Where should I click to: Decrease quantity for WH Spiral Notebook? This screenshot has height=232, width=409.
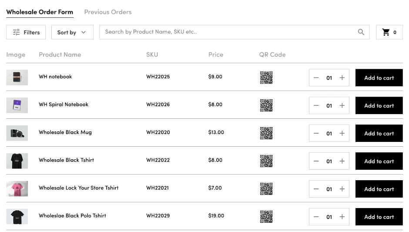[x=316, y=106]
